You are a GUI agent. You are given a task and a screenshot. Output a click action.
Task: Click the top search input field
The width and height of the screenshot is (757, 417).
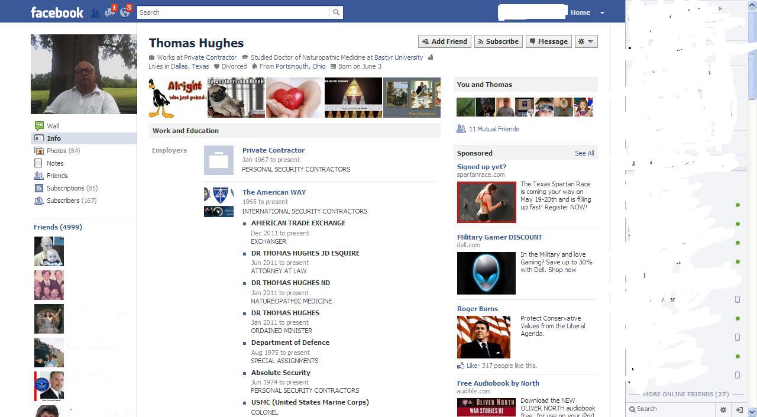(x=234, y=12)
